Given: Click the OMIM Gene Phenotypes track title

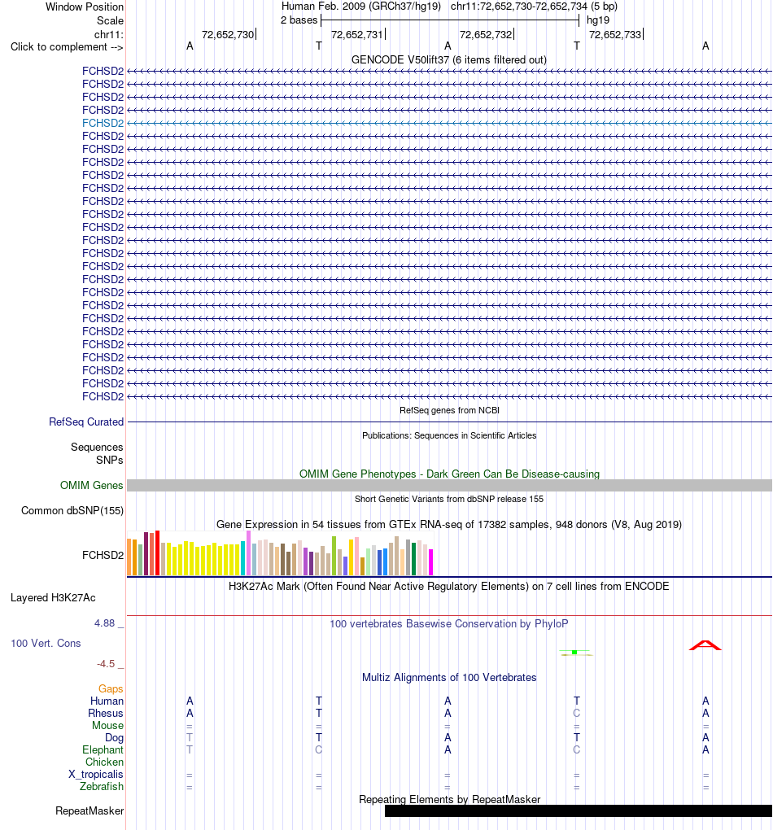Looking at the screenshot, I should [x=449, y=474].
